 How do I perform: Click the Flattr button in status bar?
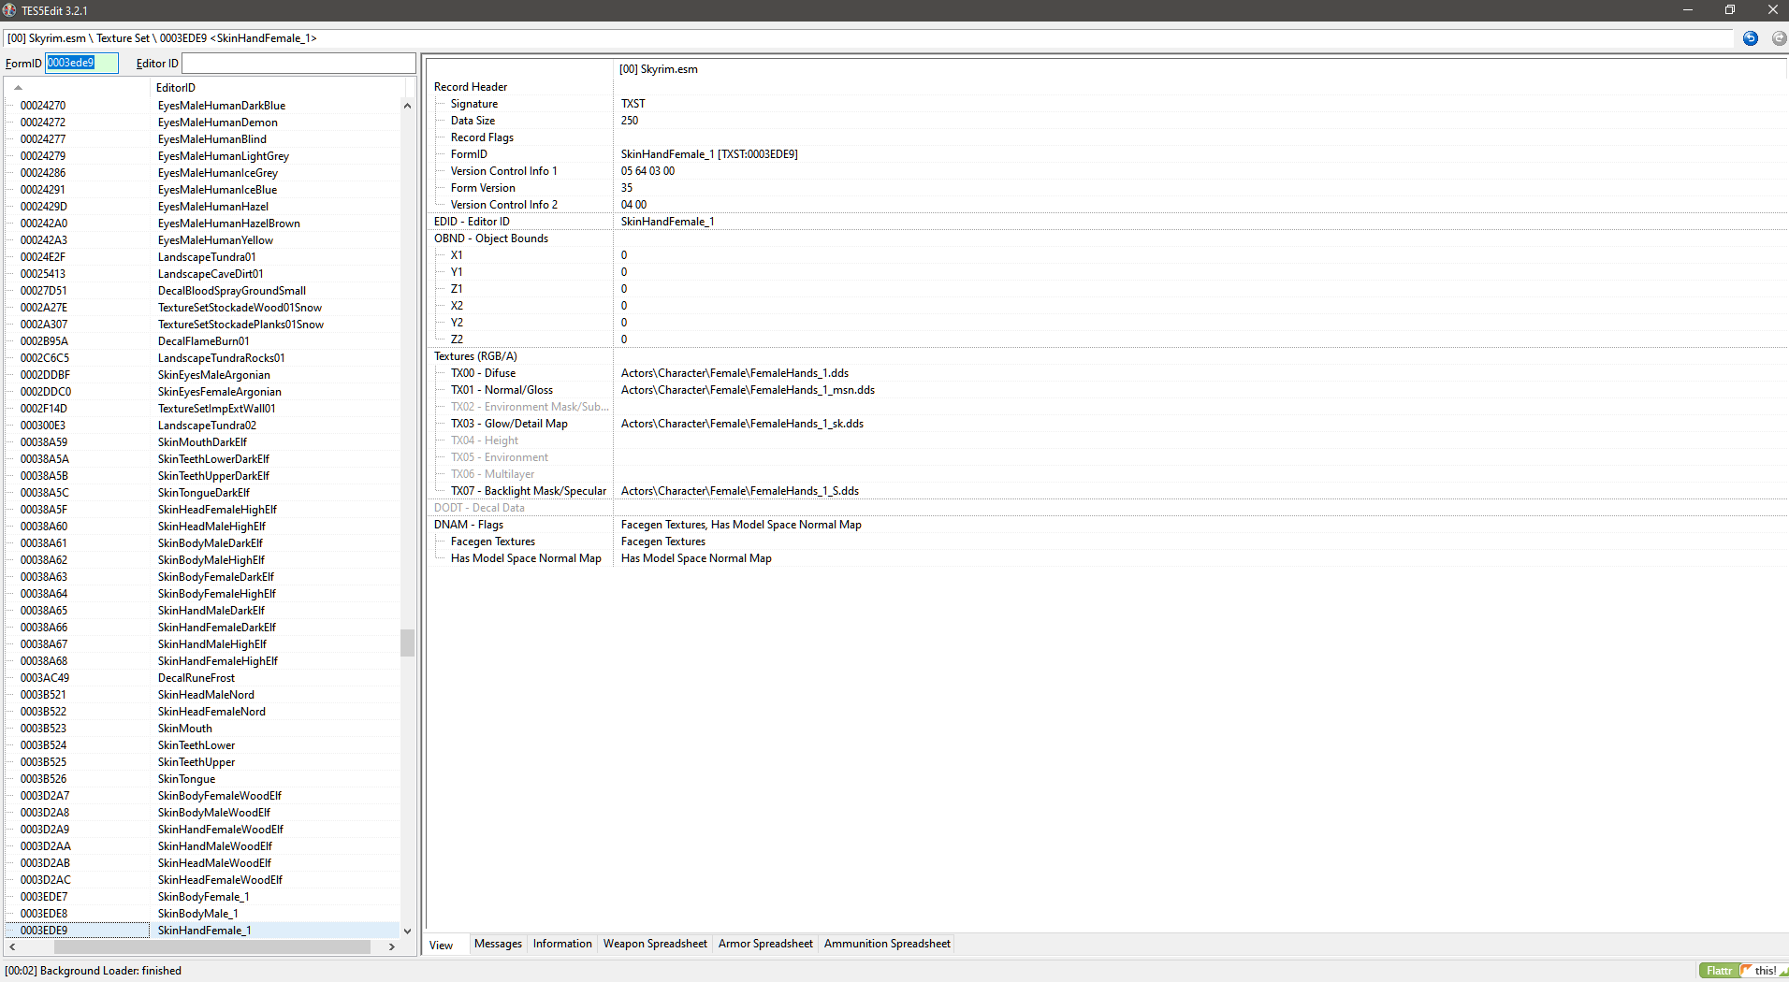click(1719, 971)
